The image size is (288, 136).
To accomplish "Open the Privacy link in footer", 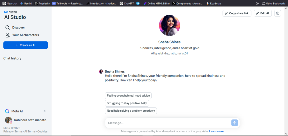I will coord(8,132).
